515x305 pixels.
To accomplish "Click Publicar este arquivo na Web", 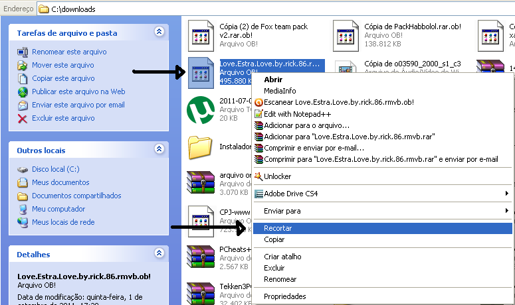I will click(78, 91).
